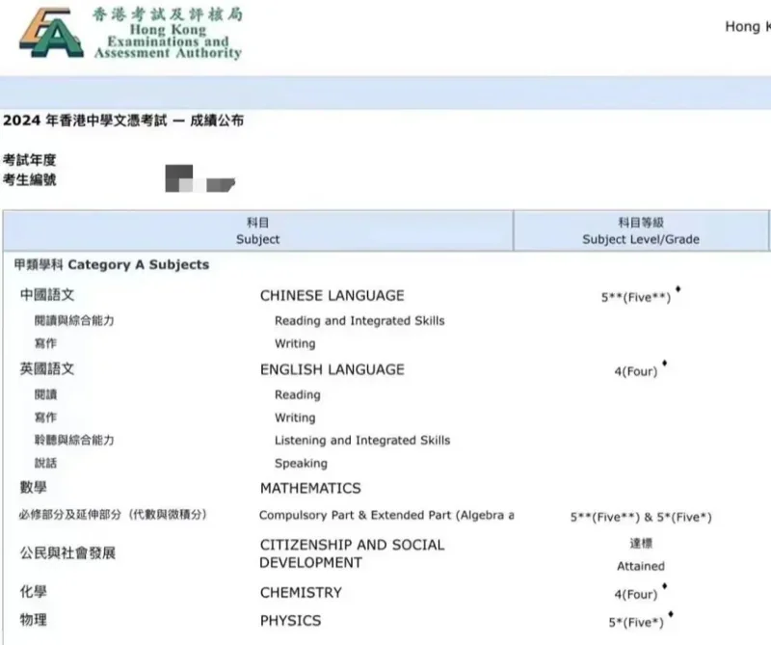771x645 pixels.
Task: Click the 'CHEMISTRY' subject text
Action: (x=301, y=592)
